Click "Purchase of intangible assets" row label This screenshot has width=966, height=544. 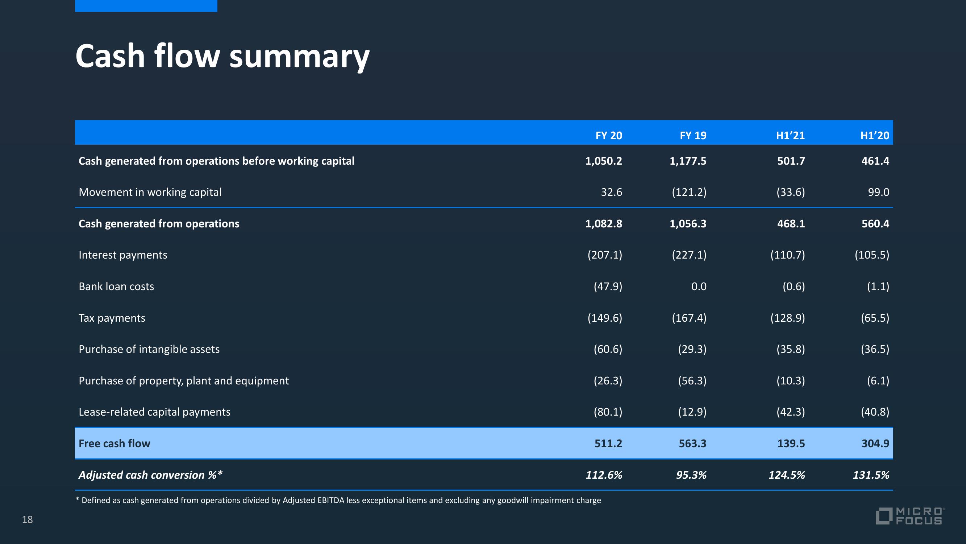149,349
